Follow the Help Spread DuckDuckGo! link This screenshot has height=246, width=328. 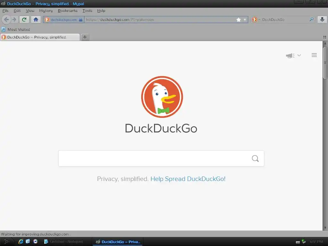[188, 179]
